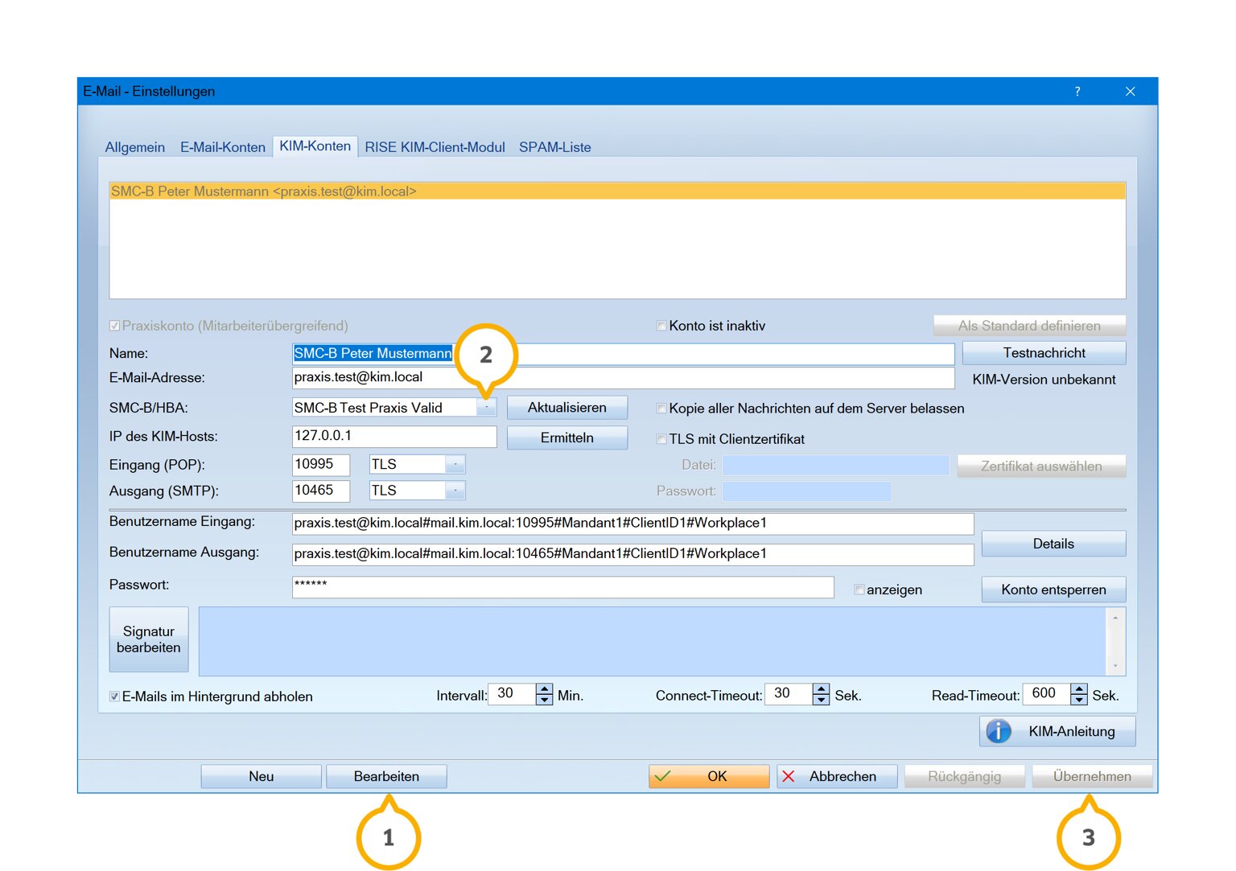The width and height of the screenshot is (1236, 871).
Task: Decrease Connect-Timeout seconds
Action: tap(821, 700)
